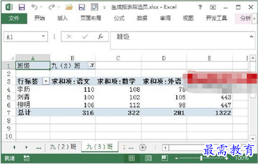The image size is (258, 164).
Task: Click the Save icon in quick access toolbar
Action: (22, 7)
